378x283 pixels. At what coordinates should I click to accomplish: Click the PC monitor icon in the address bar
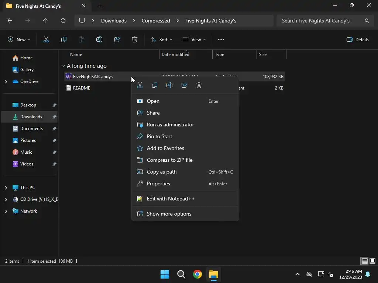[x=82, y=21]
